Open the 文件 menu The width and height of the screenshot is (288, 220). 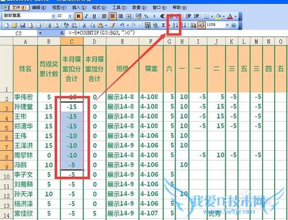[x=19, y=7]
